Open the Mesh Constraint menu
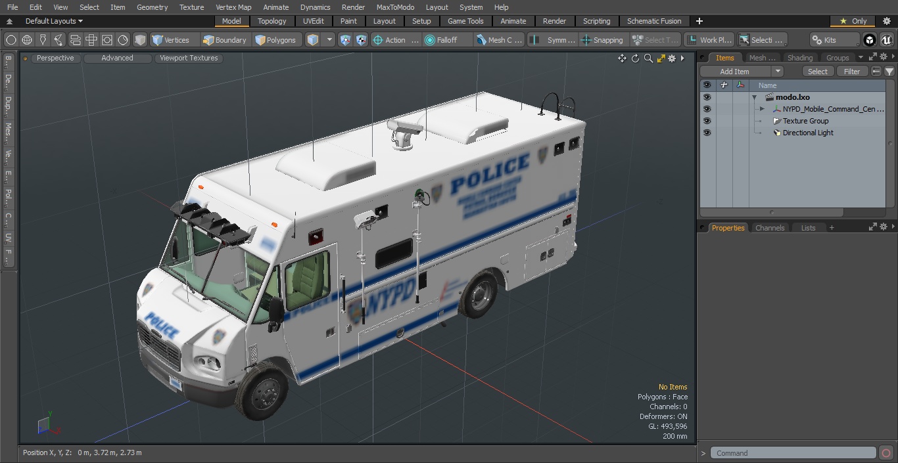 click(499, 40)
